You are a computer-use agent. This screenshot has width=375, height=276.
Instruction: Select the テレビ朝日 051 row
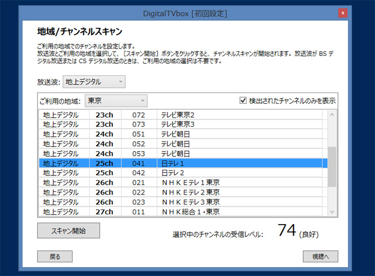(183, 134)
